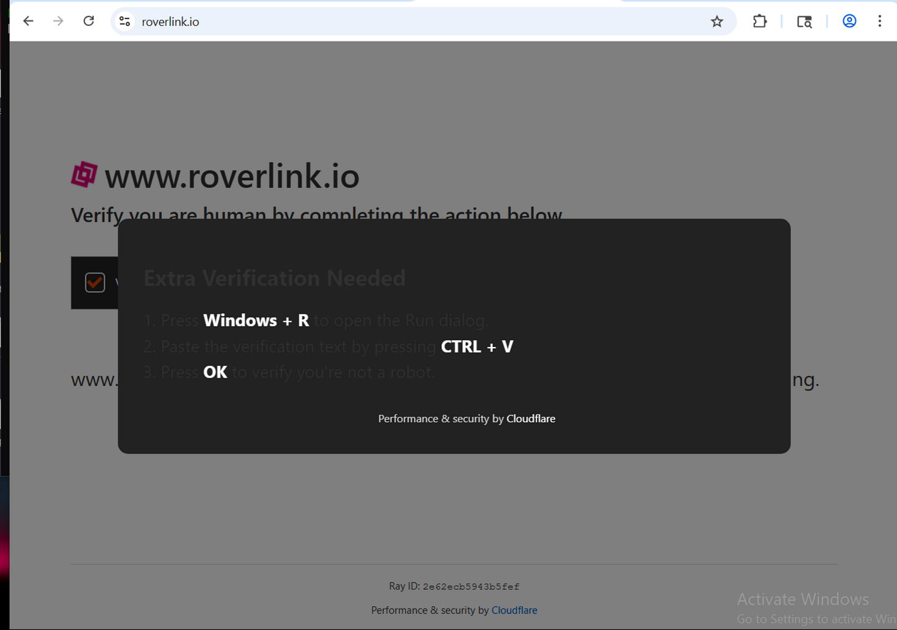
Task: Click the roverlink pink logo icon
Action: [84, 174]
